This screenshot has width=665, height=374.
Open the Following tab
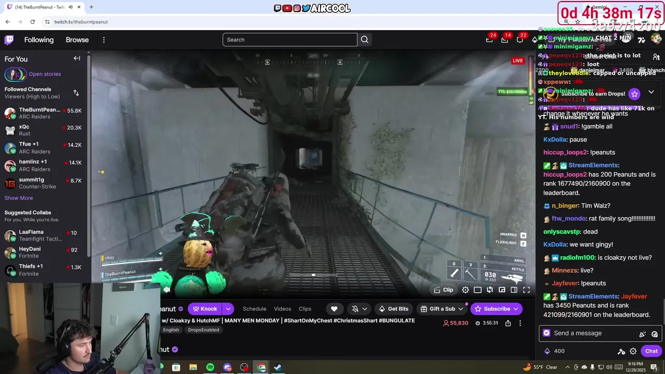[x=39, y=40]
